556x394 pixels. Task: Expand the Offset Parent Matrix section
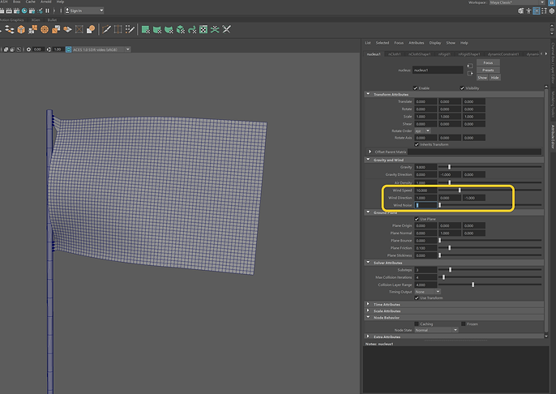pos(370,152)
